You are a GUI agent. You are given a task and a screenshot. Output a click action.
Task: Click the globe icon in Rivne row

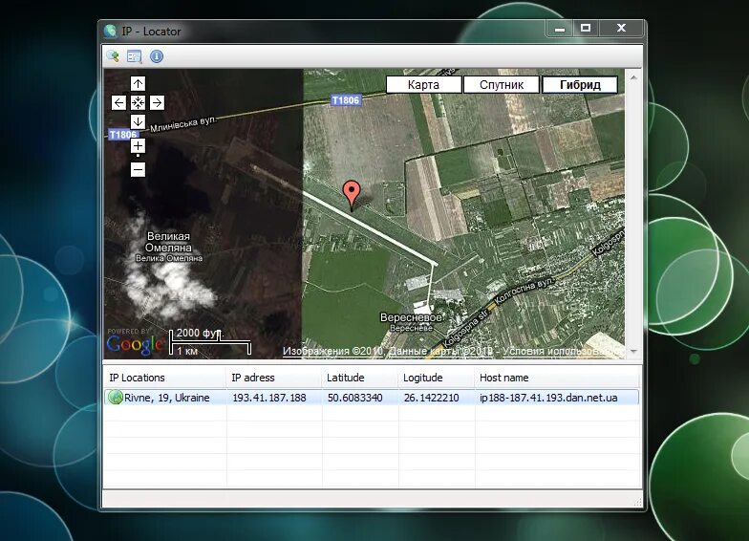pyautogui.click(x=116, y=398)
